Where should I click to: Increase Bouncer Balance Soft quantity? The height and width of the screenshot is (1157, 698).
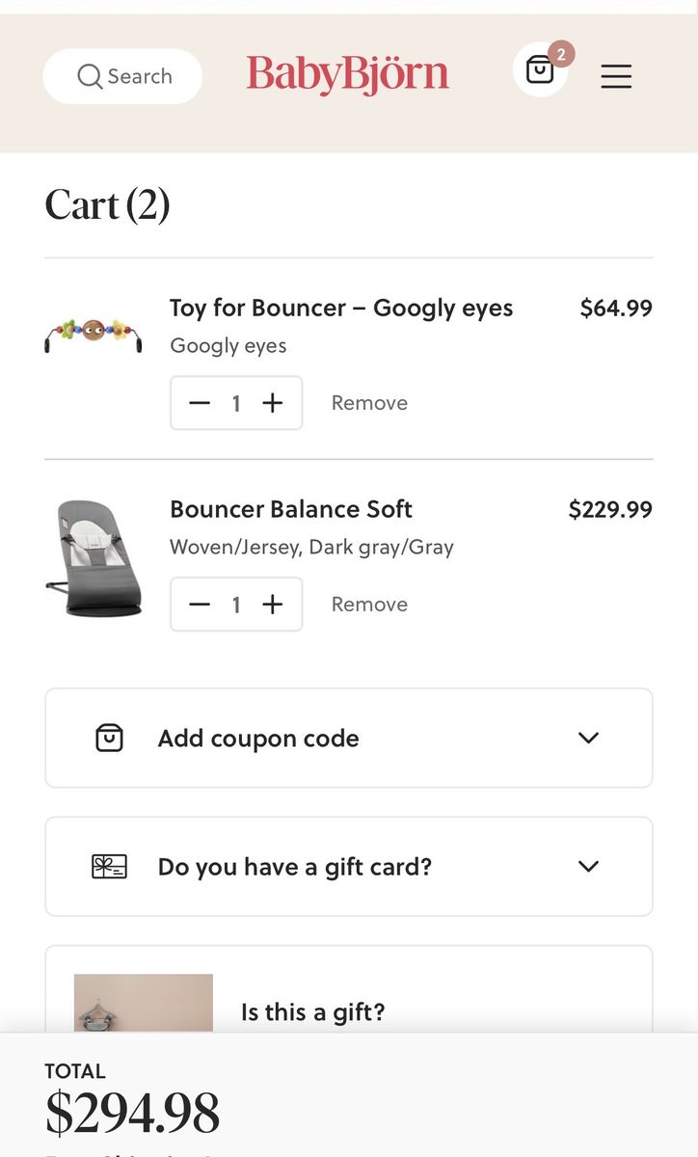tap(273, 605)
